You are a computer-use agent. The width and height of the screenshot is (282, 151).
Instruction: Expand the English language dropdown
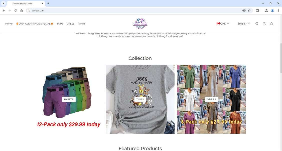(x=244, y=24)
